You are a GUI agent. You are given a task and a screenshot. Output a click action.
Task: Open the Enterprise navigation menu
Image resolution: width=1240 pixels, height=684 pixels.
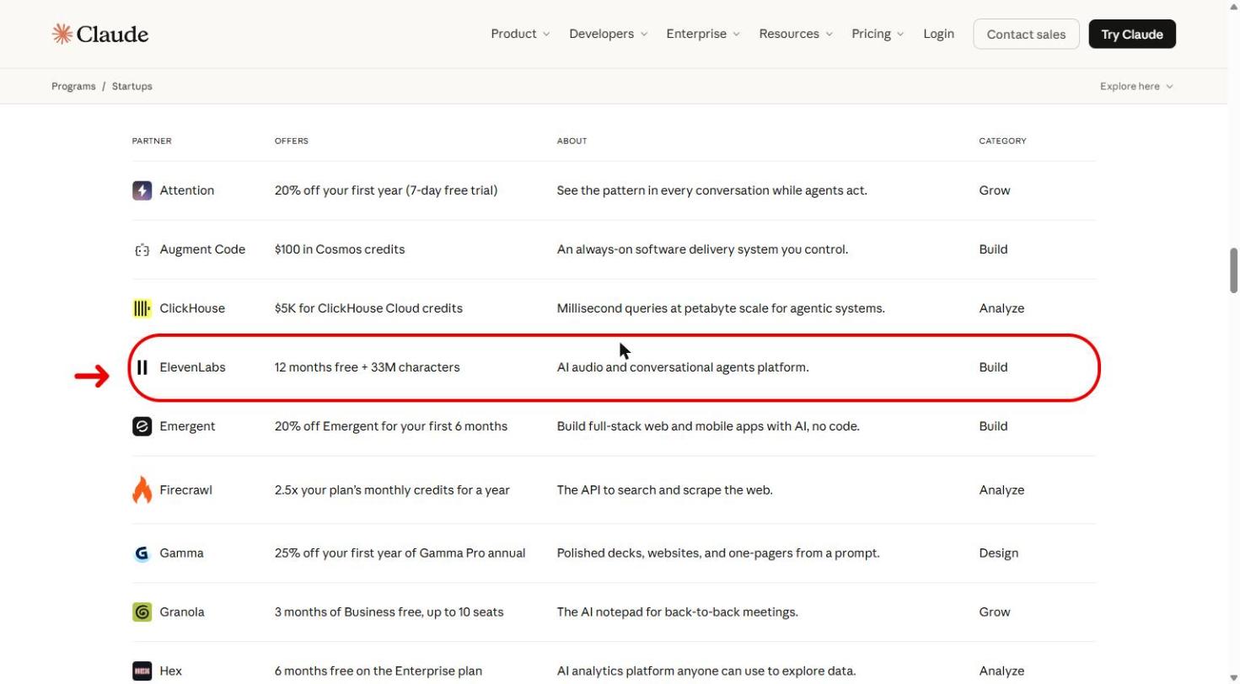(703, 34)
